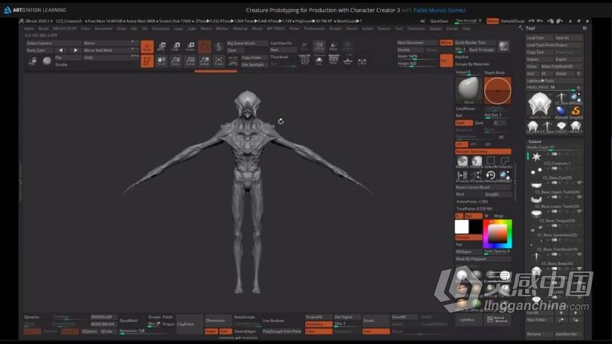Select the AlphaBrush tool icon
The height and width of the screenshot is (344, 612).
pyautogui.click(x=561, y=112)
